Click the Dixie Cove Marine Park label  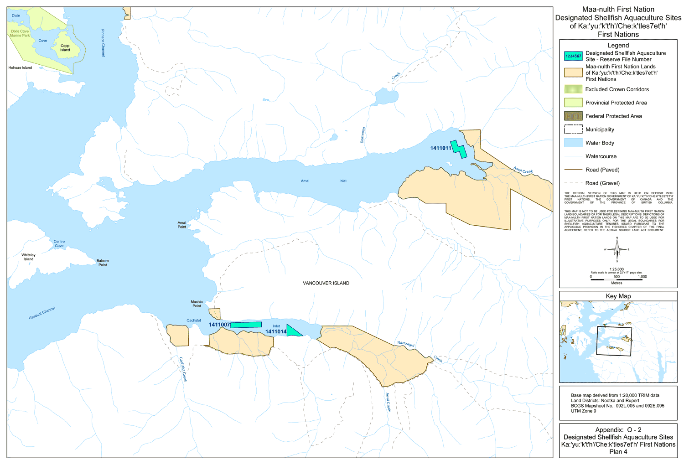(x=20, y=33)
